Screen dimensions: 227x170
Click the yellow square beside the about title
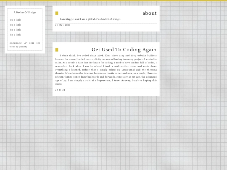tap(57, 13)
